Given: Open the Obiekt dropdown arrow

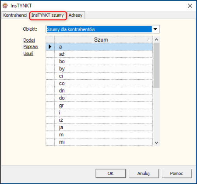Looking at the screenshot, I should pyautogui.click(x=155, y=29).
